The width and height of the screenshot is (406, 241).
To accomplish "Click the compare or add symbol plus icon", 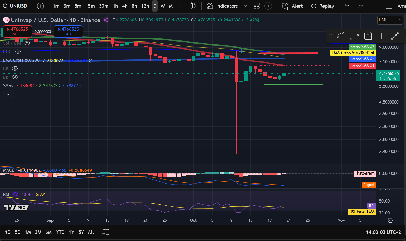I will tap(40, 6).
